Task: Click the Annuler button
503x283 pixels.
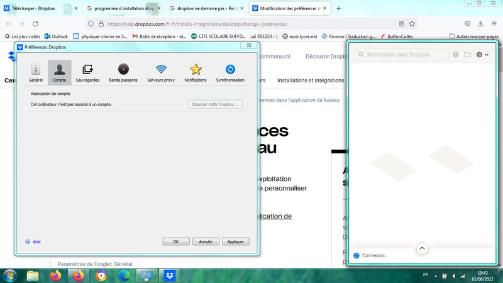Action: (x=206, y=241)
